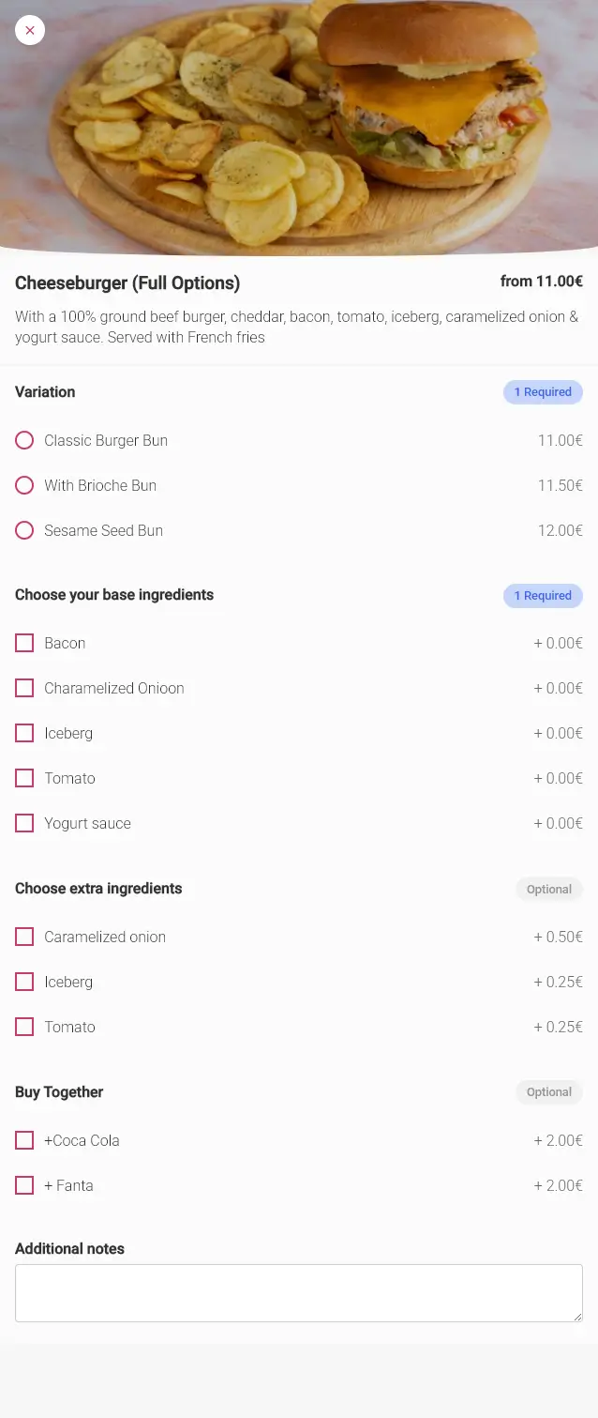Check the Bacon base ingredient
Screen dimensions: 598x1418
[x=24, y=643]
